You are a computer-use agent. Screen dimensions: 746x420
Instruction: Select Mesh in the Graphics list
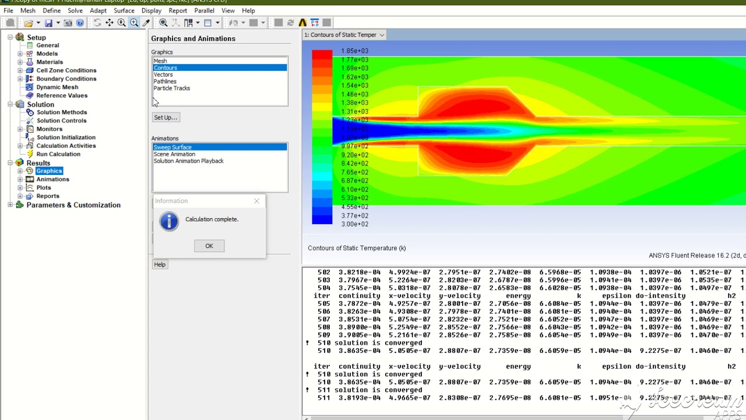pyautogui.click(x=220, y=61)
